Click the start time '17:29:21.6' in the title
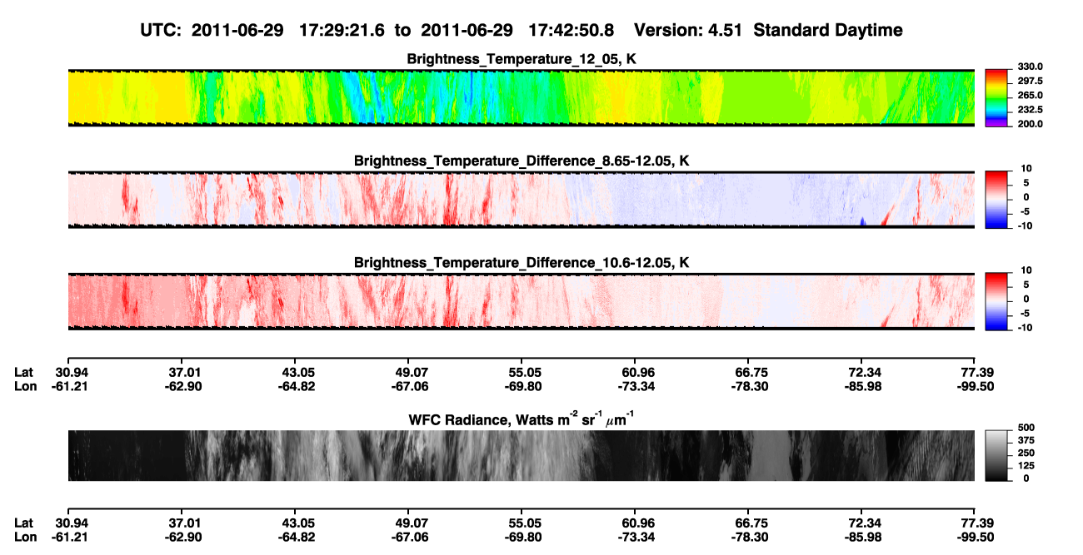The height and width of the screenshot is (555, 1083). pyautogui.click(x=342, y=30)
